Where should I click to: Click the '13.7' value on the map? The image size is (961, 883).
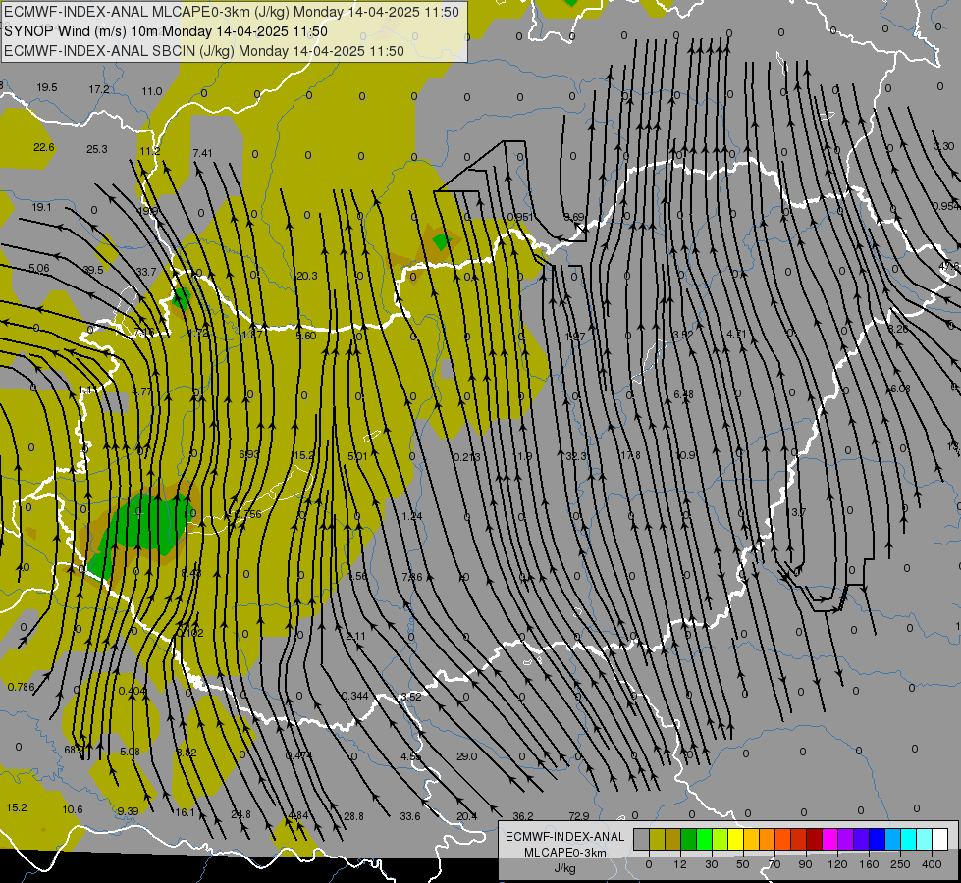[x=796, y=512]
